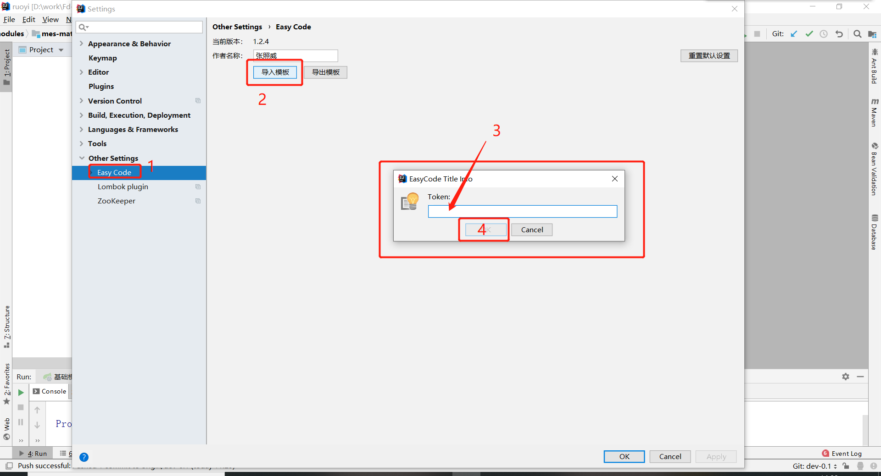Click the help question mark in Settings
881x476 pixels.
84,457
